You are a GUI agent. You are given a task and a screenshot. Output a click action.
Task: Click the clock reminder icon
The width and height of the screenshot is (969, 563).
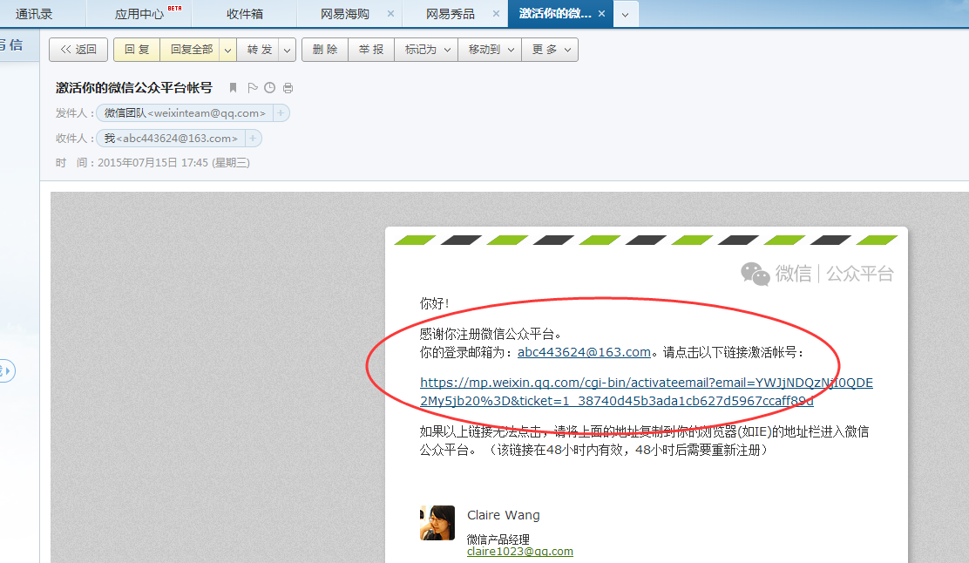(x=270, y=88)
